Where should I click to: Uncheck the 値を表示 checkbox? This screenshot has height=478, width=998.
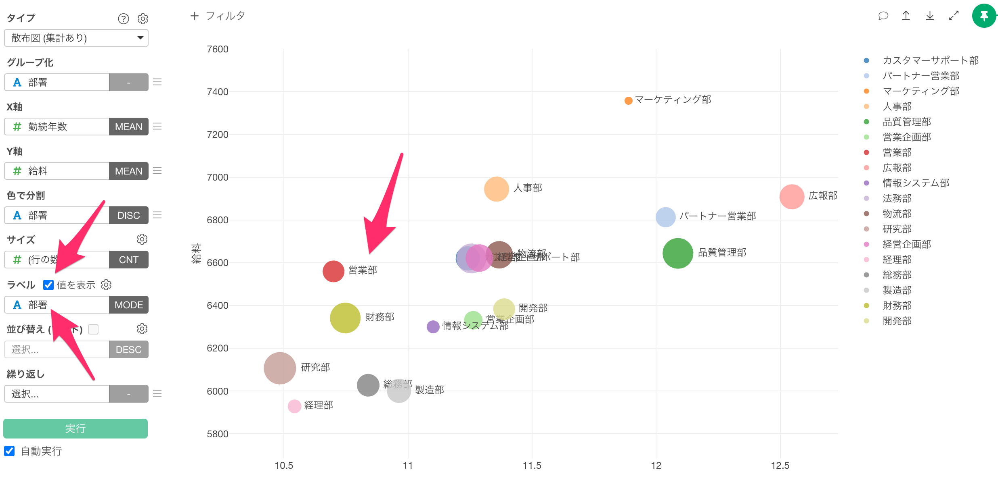pos(48,285)
